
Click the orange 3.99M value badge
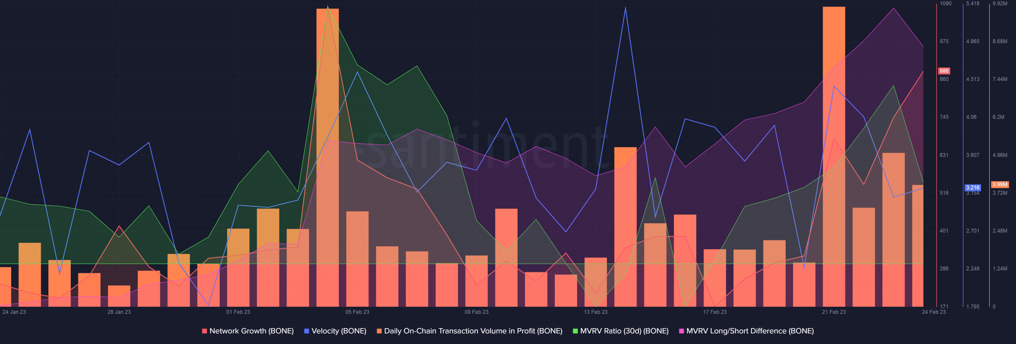1000,184
